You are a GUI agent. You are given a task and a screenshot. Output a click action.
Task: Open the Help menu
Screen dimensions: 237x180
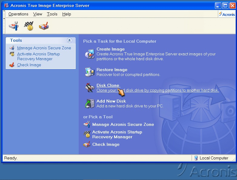[x=67, y=14]
